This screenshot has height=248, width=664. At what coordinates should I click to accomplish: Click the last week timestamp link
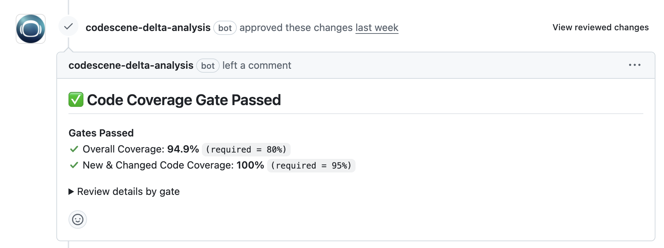pyautogui.click(x=377, y=27)
